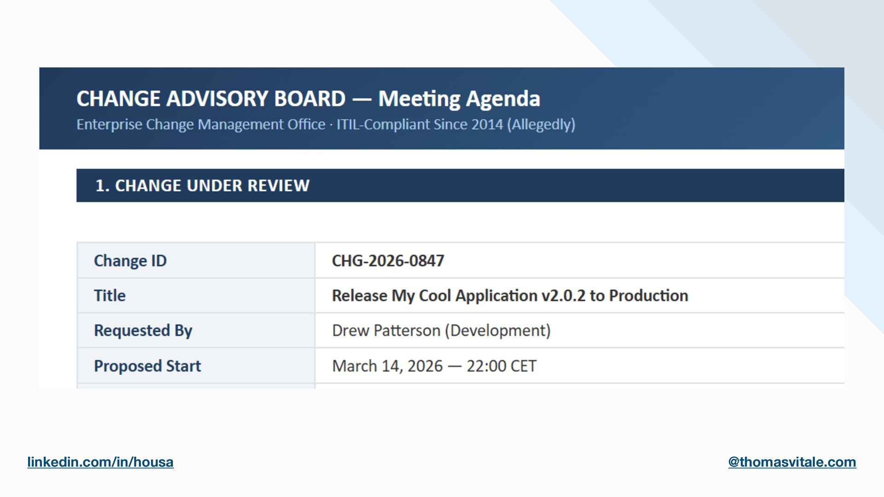Click the section number 1. in header
The width and height of the screenshot is (884, 497).
tap(102, 185)
